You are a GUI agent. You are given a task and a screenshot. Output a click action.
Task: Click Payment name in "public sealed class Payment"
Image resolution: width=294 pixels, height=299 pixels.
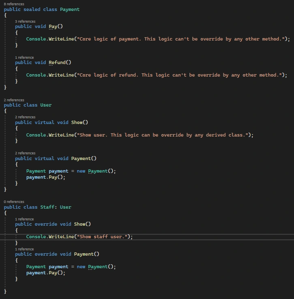[x=70, y=9]
